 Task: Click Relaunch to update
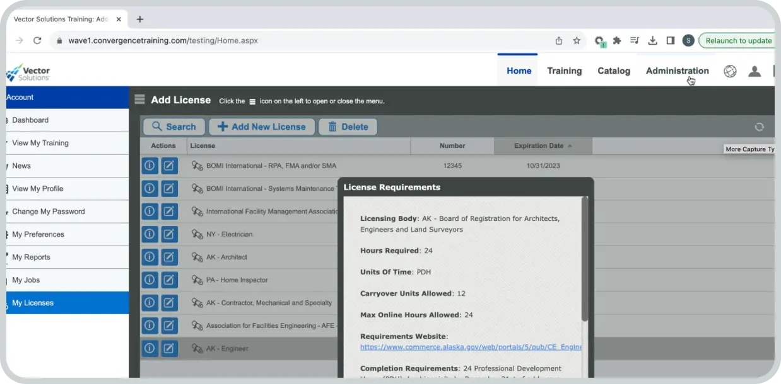[x=738, y=40]
